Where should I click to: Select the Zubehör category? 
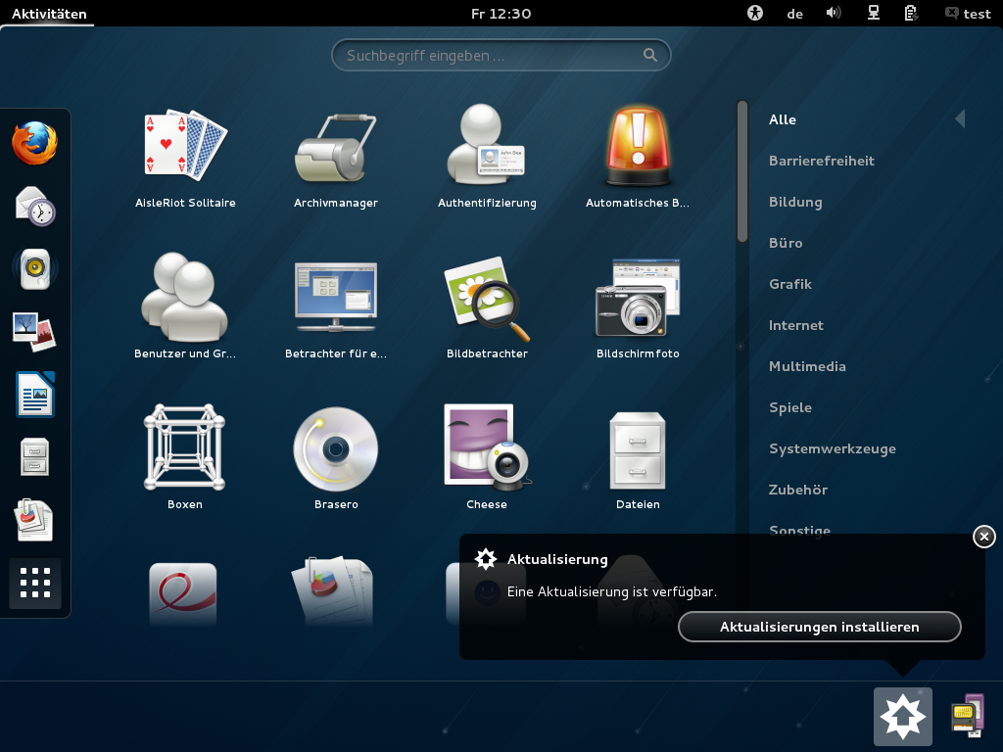[x=797, y=490]
